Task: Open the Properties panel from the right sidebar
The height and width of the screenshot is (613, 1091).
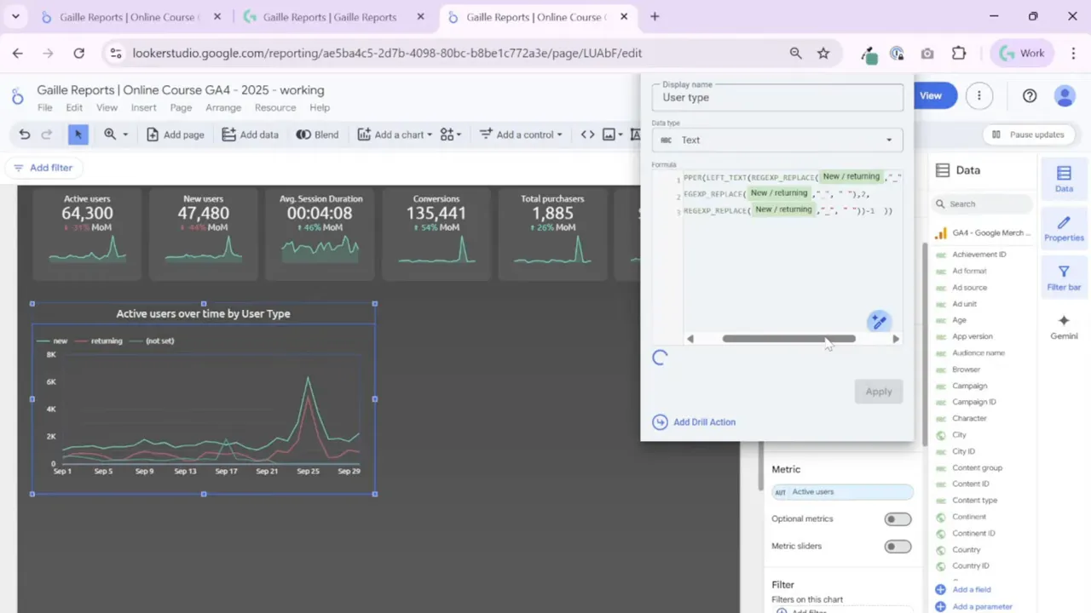Action: tap(1064, 228)
